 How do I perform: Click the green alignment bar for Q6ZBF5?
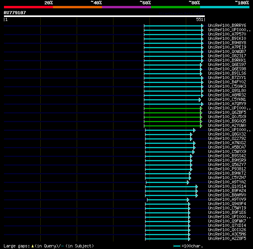point(172,113)
